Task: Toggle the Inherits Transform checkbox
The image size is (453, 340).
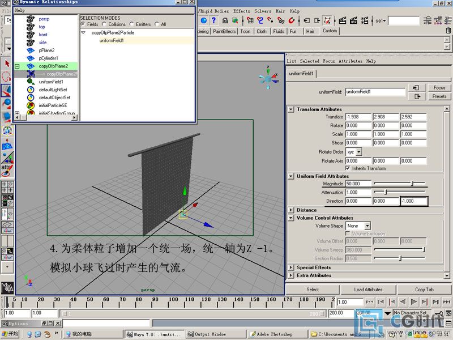Action: 348,168
